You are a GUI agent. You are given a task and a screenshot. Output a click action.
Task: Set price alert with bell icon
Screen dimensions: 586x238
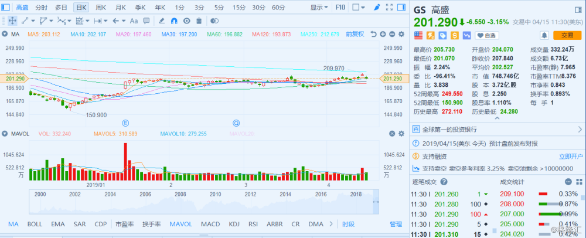(544, 36)
